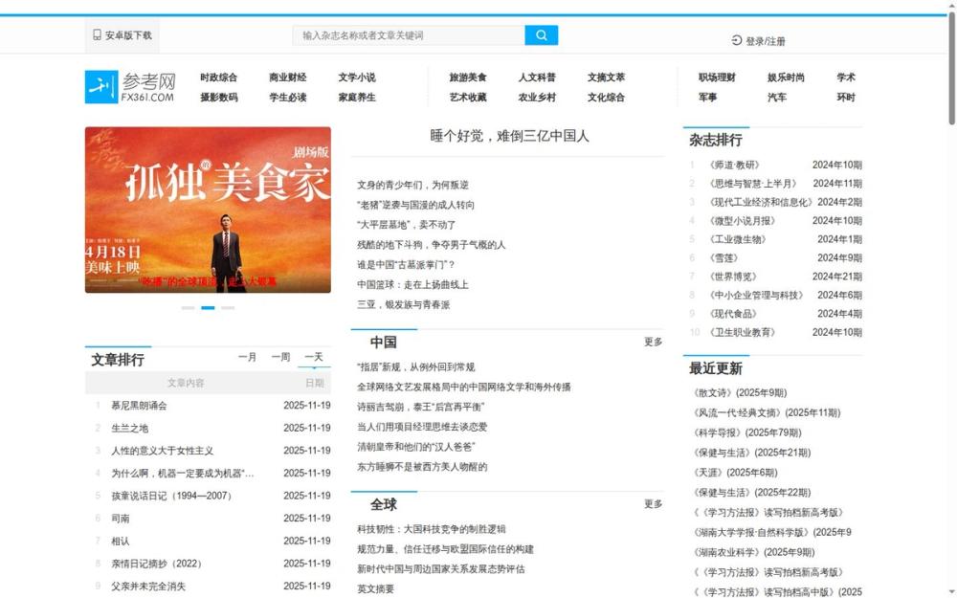Screen dimensions: 957x598
Task: Click 更多 in the 全球 section
Action: (653, 504)
